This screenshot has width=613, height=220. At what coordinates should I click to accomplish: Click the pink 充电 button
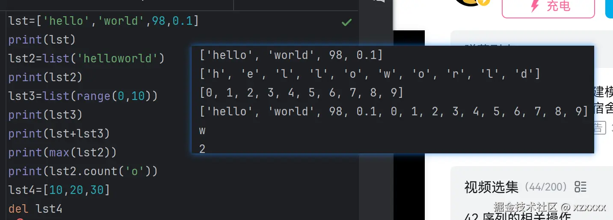pyautogui.click(x=548, y=7)
